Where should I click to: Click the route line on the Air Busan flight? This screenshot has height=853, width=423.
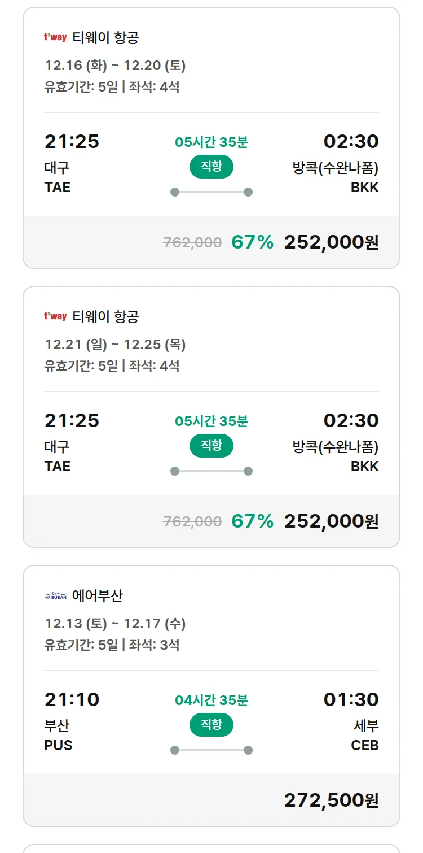coord(211,750)
